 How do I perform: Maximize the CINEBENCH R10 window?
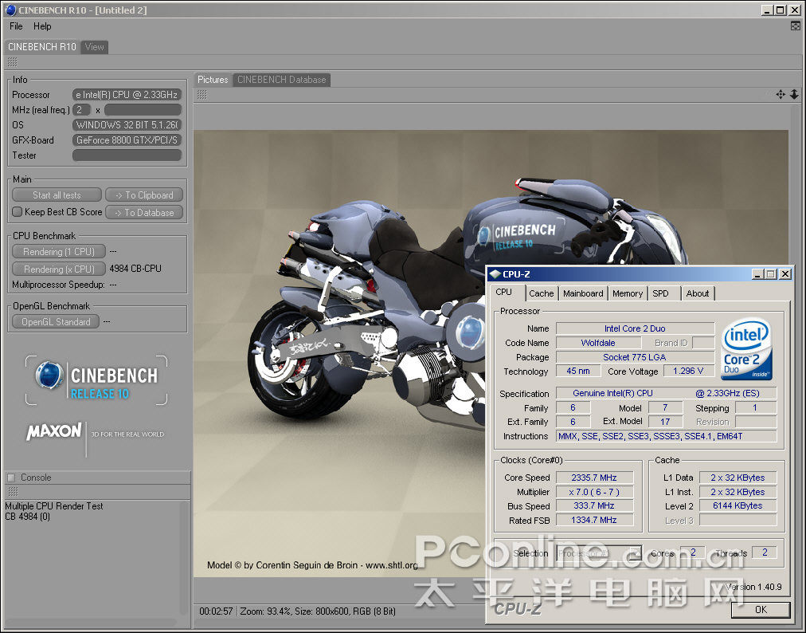point(781,10)
